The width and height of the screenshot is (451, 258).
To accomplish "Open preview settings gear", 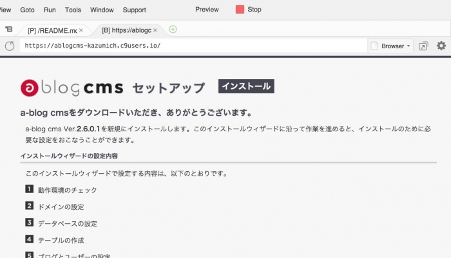I will 441,46.
